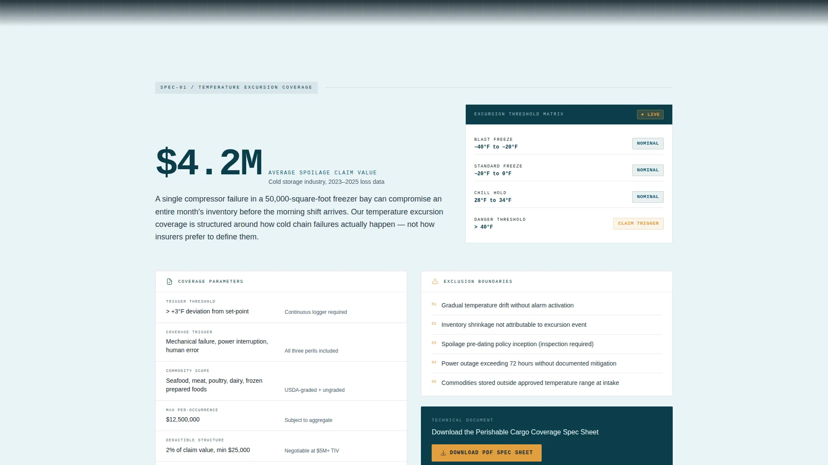Click the Deductible Structure label
The image size is (828, 465).
click(x=195, y=440)
